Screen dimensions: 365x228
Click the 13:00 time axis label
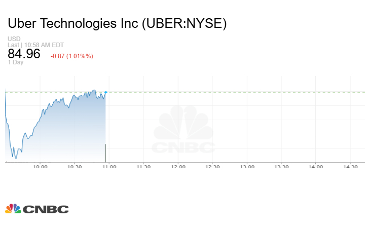point(247,167)
